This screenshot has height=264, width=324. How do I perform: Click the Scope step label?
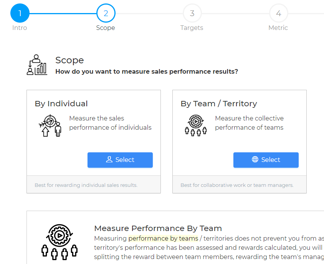(x=106, y=28)
